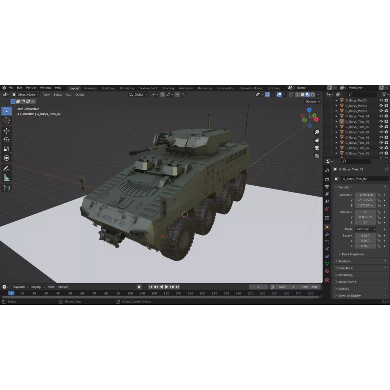Viewport: 390px width, 390px height.
Task: Open the Object properties tab
Action: [327, 227]
